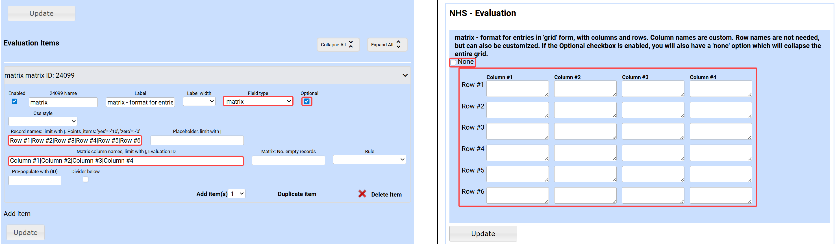
Task: Enable the Divider below checkbox
Action: coord(86,180)
